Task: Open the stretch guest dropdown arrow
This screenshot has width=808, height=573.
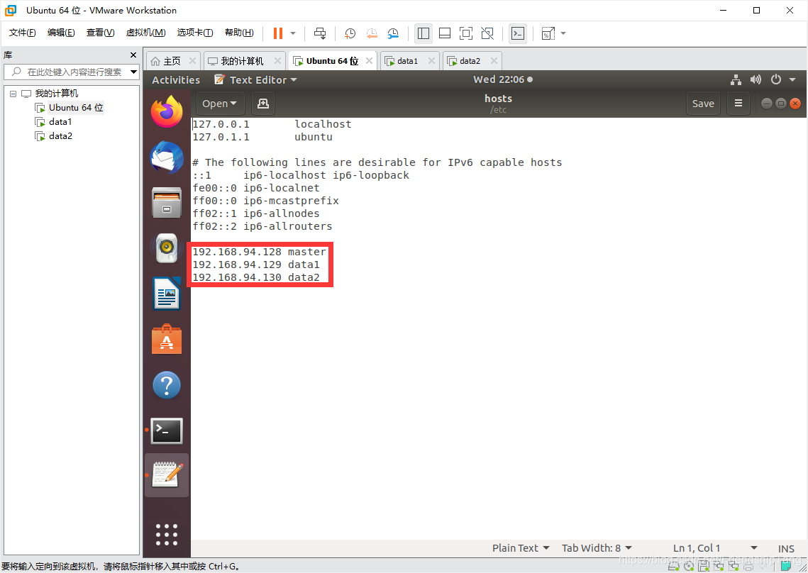Action: 563,33
